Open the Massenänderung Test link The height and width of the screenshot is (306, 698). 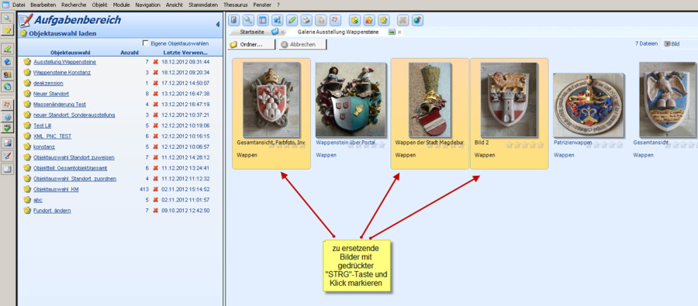[x=60, y=105]
